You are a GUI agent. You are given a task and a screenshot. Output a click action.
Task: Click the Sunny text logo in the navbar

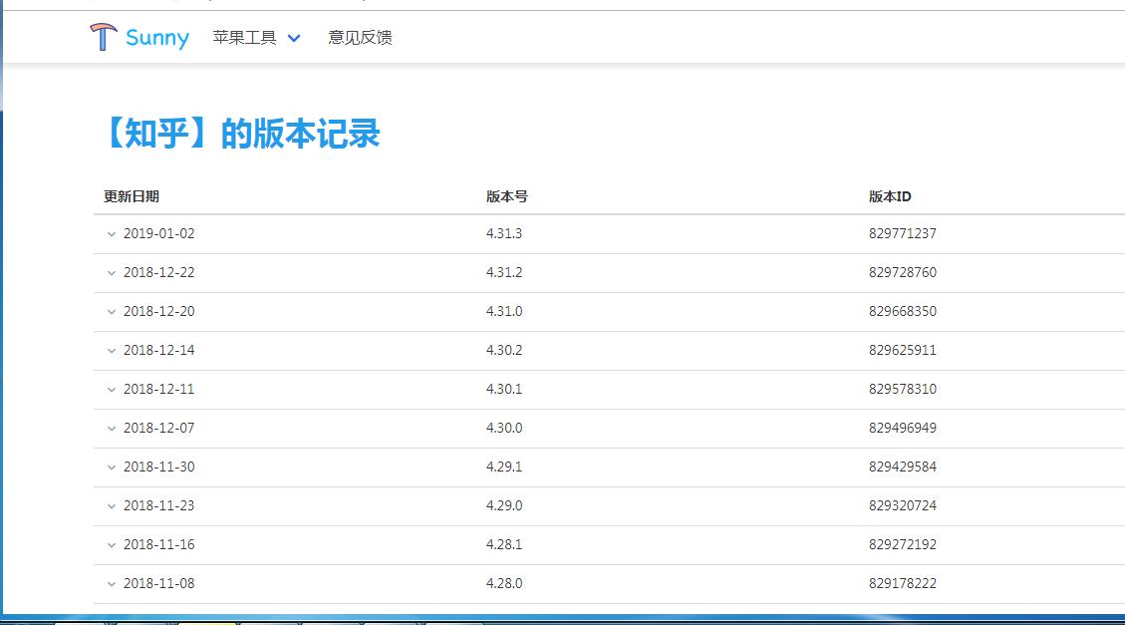[156, 37]
